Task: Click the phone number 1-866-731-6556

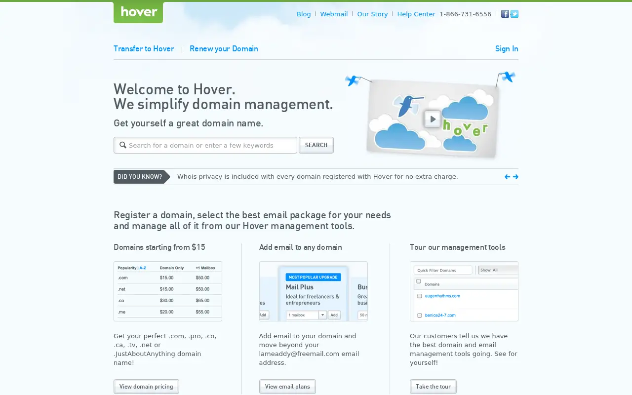Action: (x=466, y=14)
